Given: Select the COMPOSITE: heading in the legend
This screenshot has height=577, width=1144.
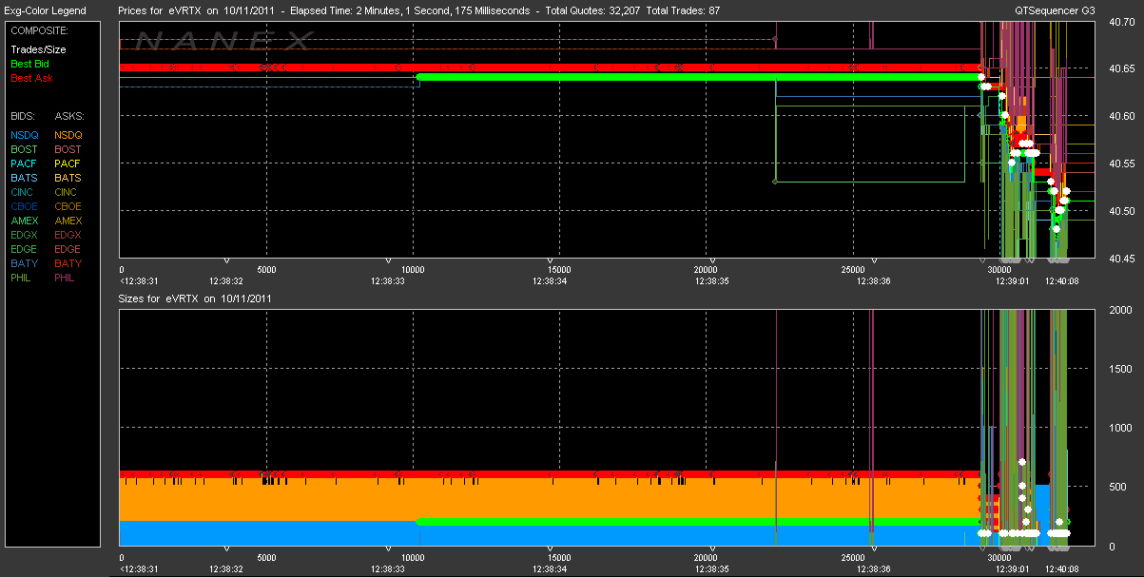Looking at the screenshot, I should 38,30.
